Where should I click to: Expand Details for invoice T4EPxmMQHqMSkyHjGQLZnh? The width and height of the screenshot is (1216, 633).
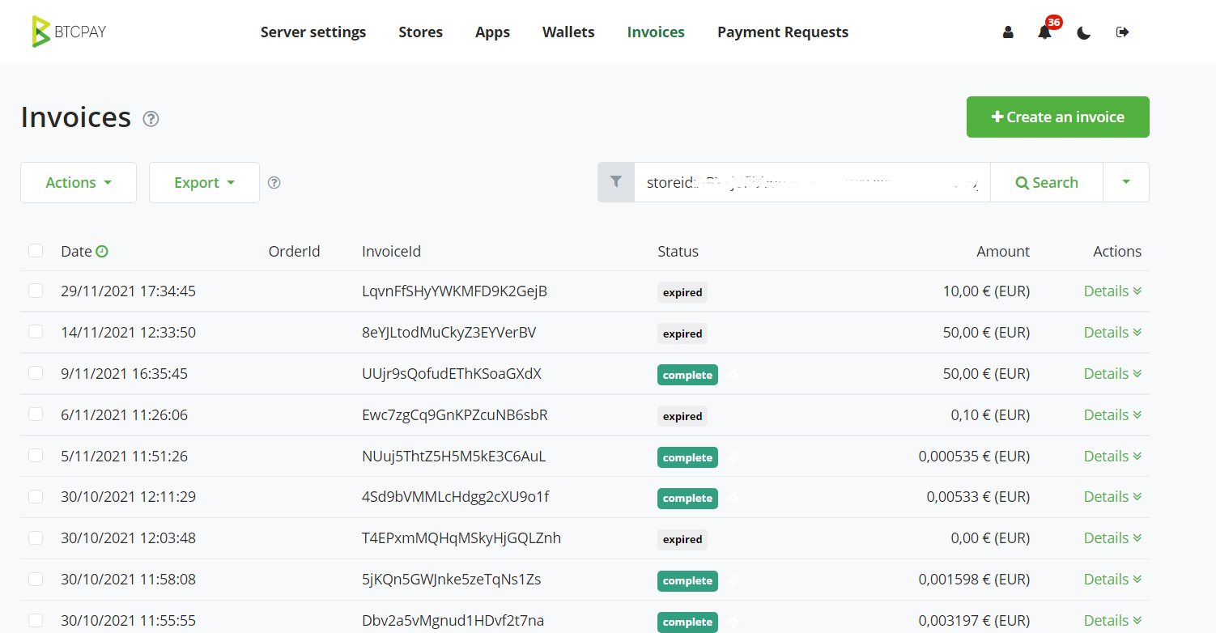coord(1113,537)
